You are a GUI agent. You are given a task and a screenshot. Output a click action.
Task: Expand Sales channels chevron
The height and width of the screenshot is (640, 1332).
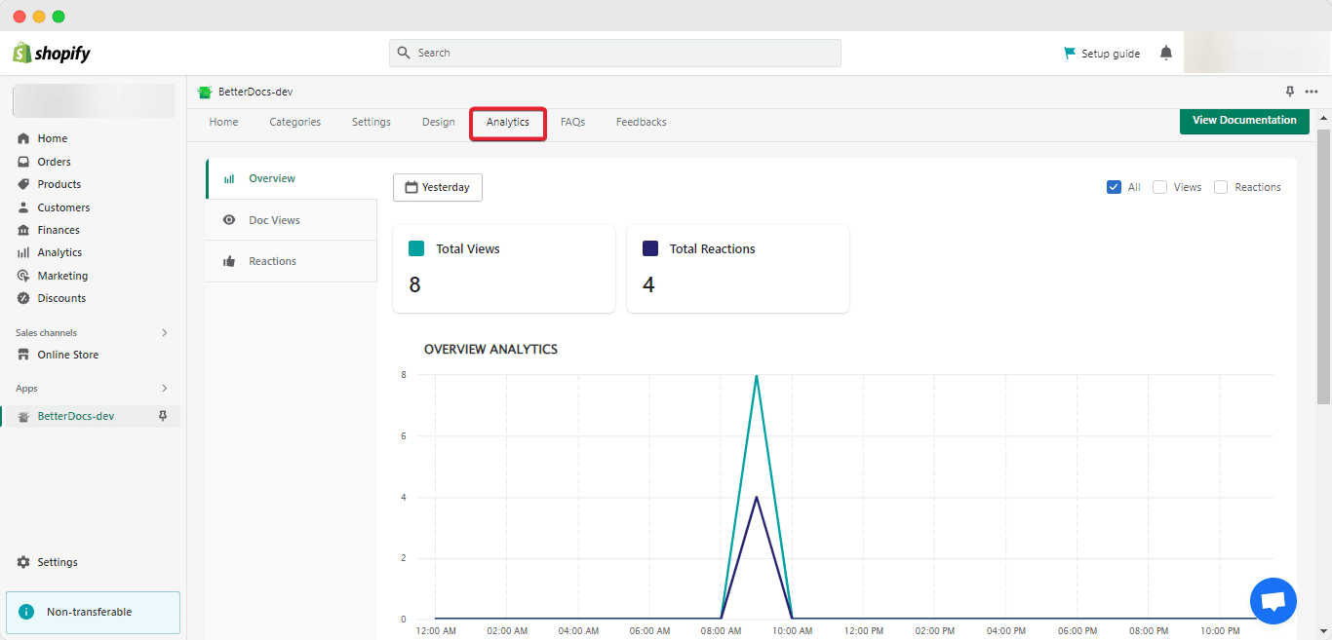(x=164, y=332)
